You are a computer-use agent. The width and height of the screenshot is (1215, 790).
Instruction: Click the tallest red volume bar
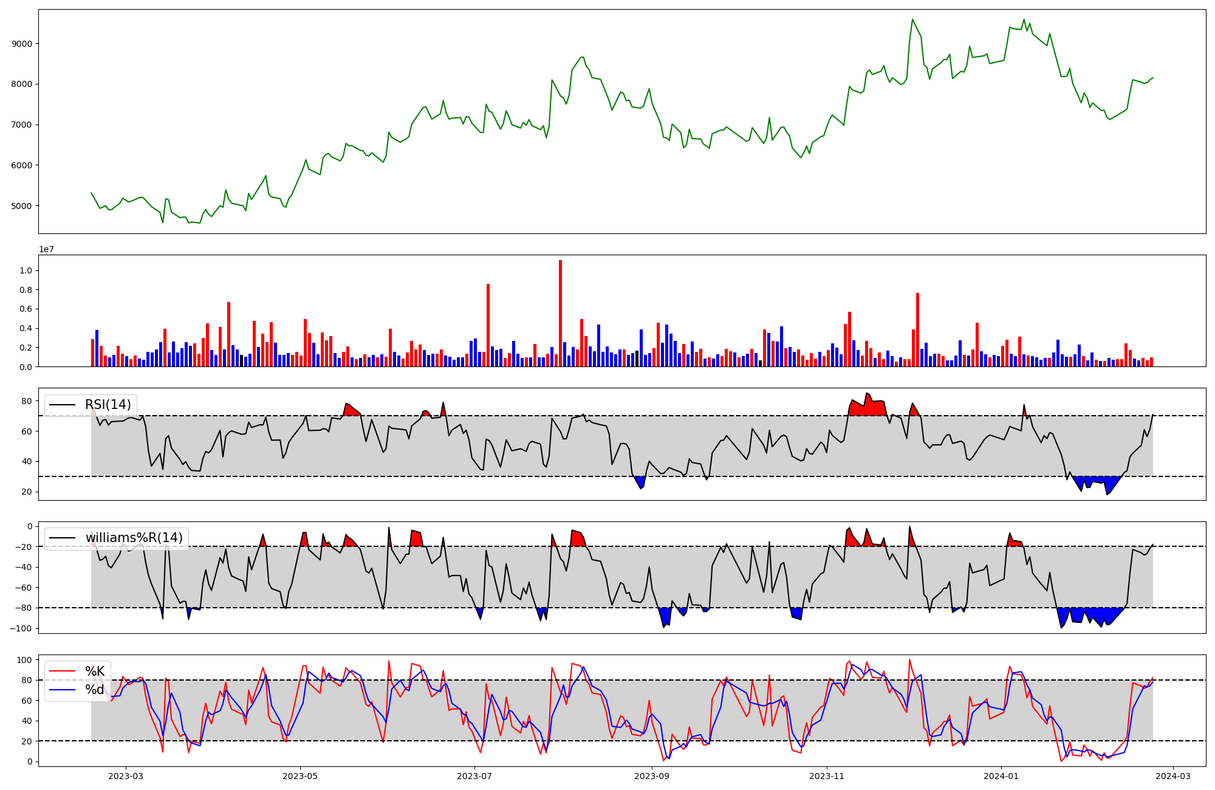[560, 313]
